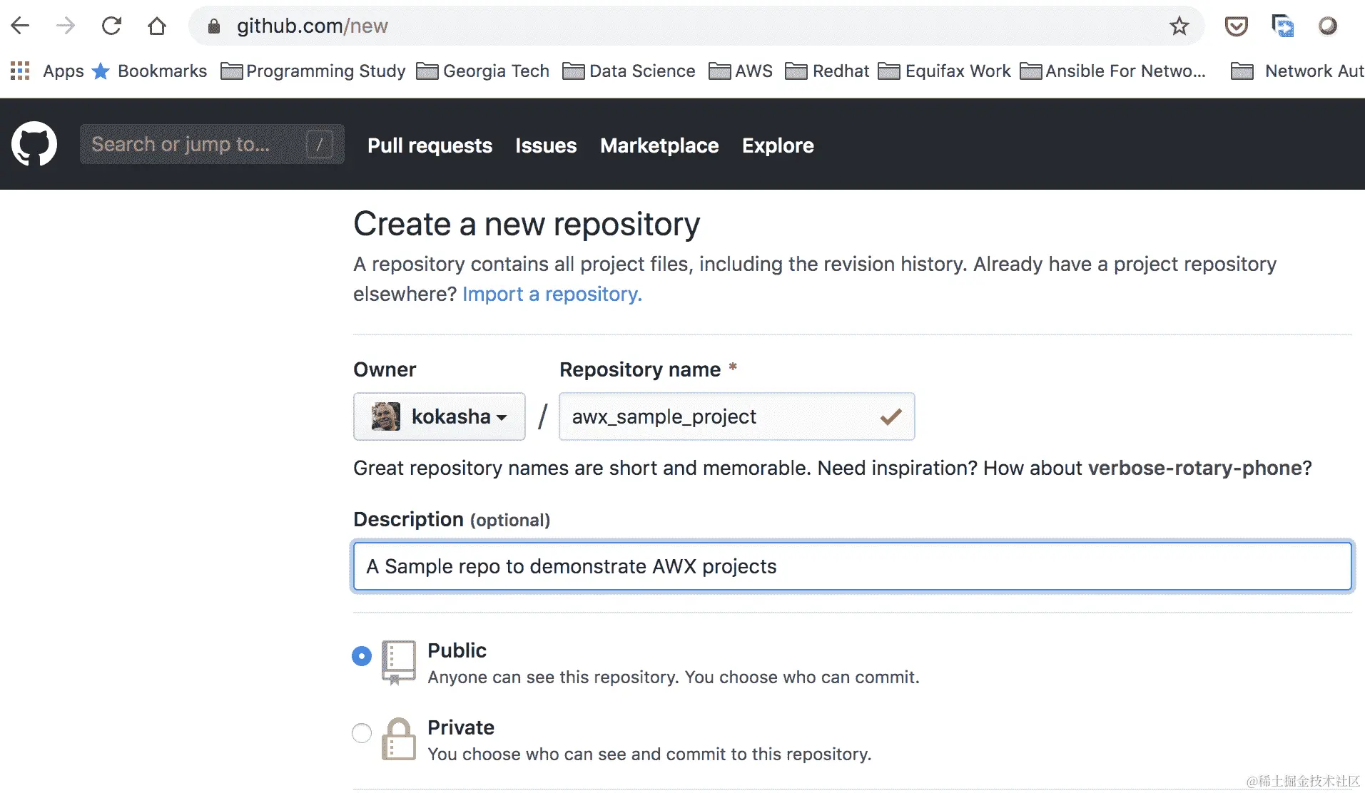Go to Marketplace in the header
Viewport: 1365px width, 793px height.
[x=659, y=145]
